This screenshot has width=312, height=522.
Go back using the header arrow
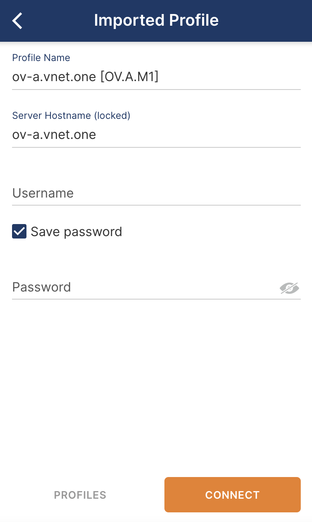pyautogui.click(x=18, y=20)
